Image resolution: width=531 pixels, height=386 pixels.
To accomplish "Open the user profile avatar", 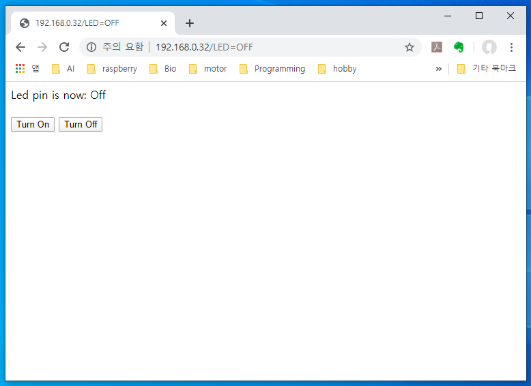I will (x=489, y=47).
